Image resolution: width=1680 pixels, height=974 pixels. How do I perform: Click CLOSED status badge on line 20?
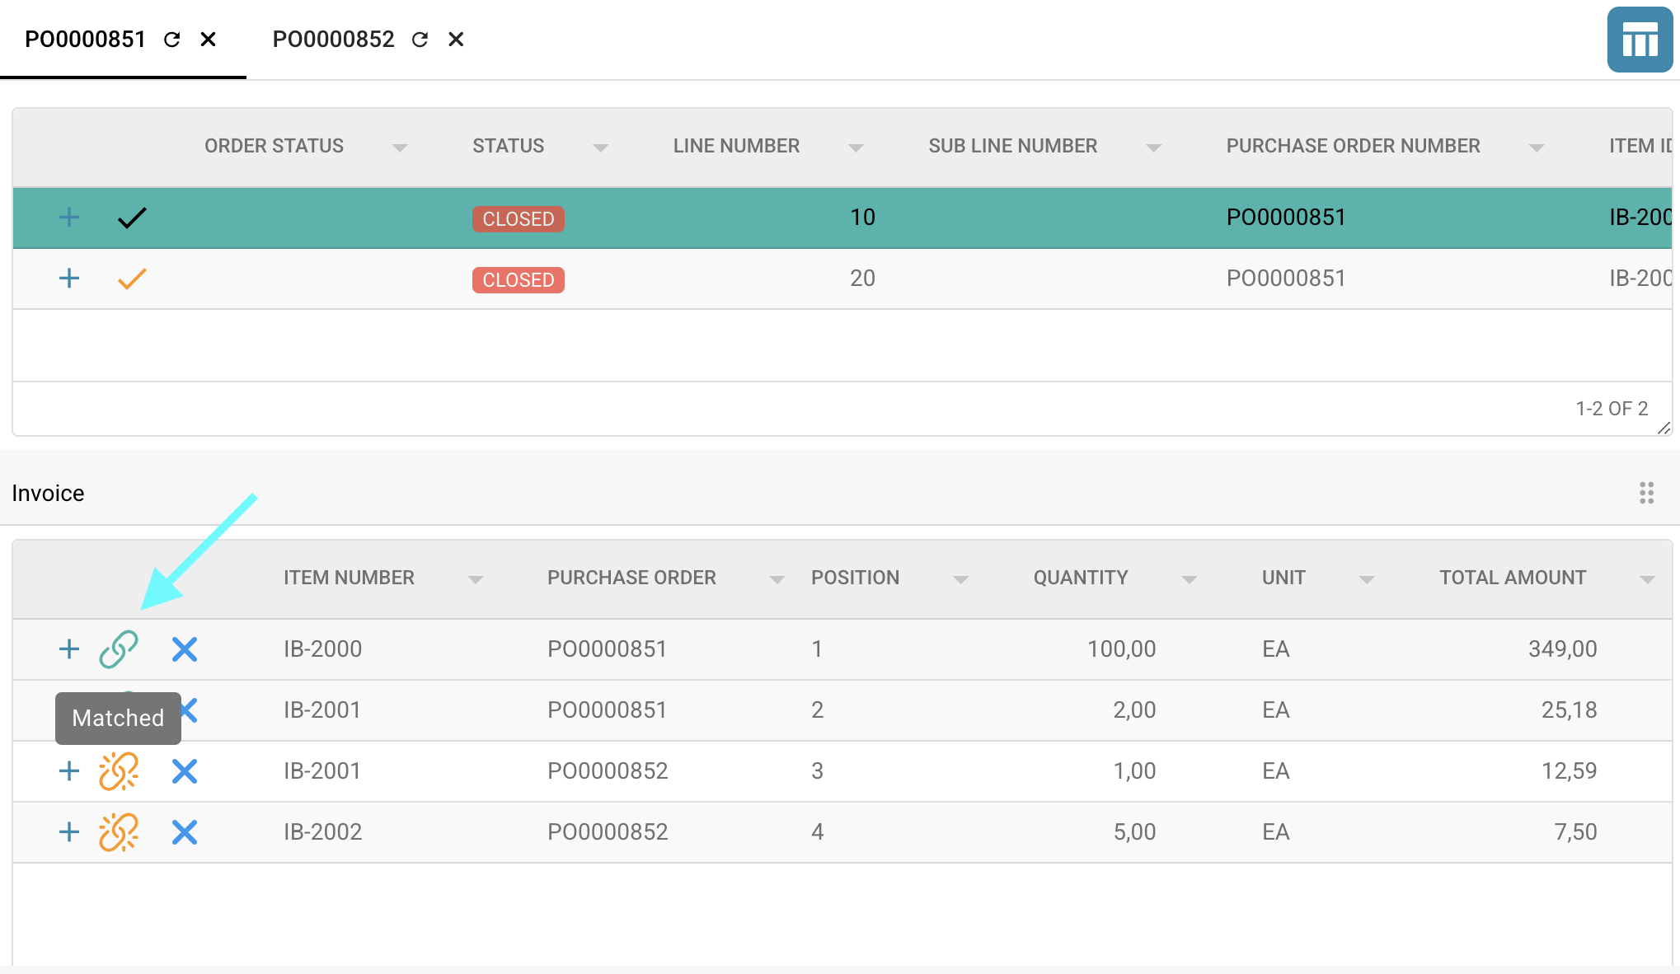[518, 280]
